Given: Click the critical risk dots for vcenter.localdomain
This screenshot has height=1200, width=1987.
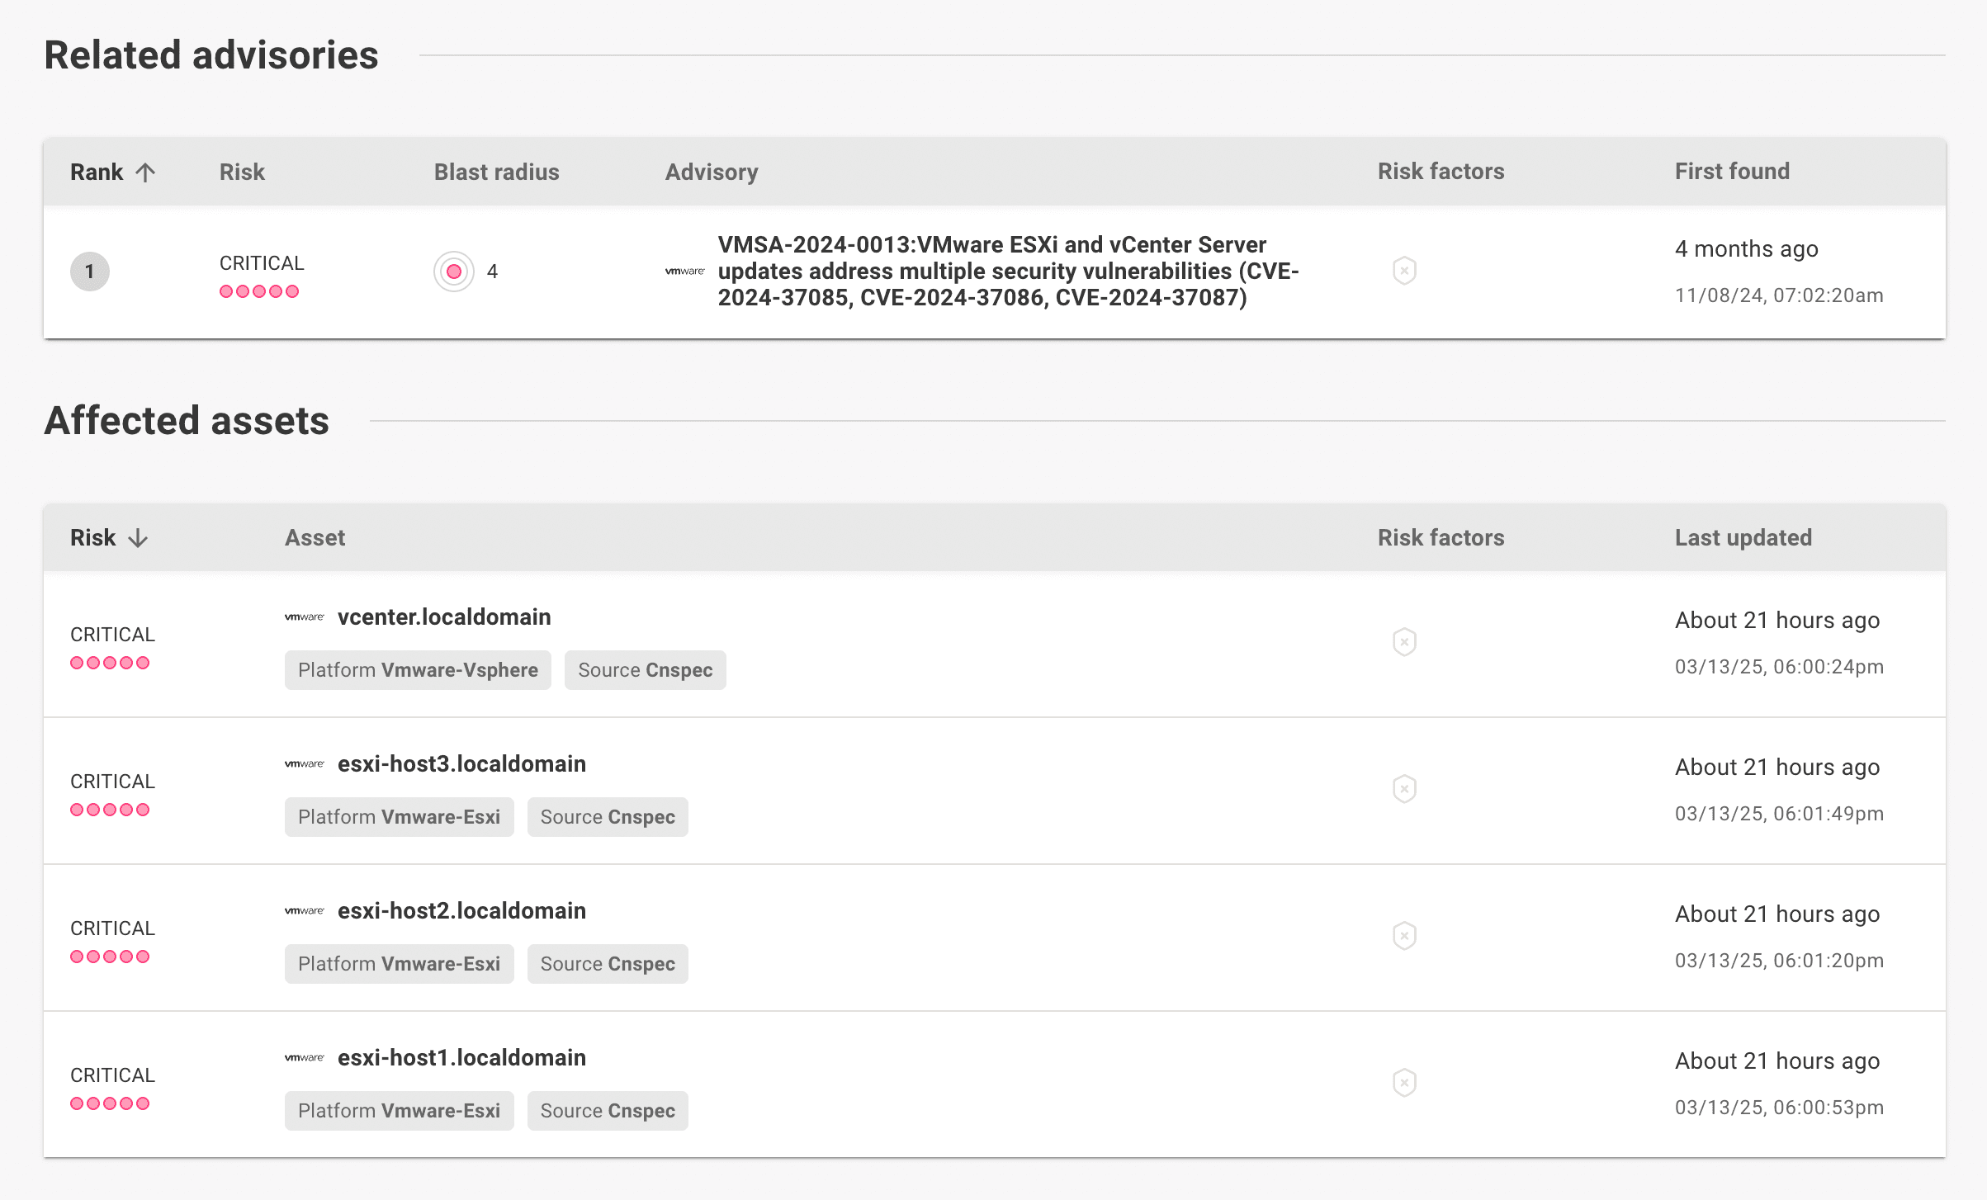Looking at the screenshot, I should pyautogui.click(x=110, y=661).
